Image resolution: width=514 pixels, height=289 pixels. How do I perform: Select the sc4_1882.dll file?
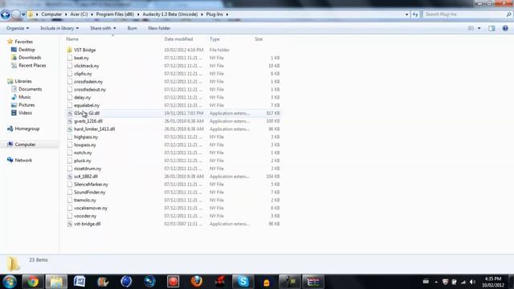click(x=86, y=177)
